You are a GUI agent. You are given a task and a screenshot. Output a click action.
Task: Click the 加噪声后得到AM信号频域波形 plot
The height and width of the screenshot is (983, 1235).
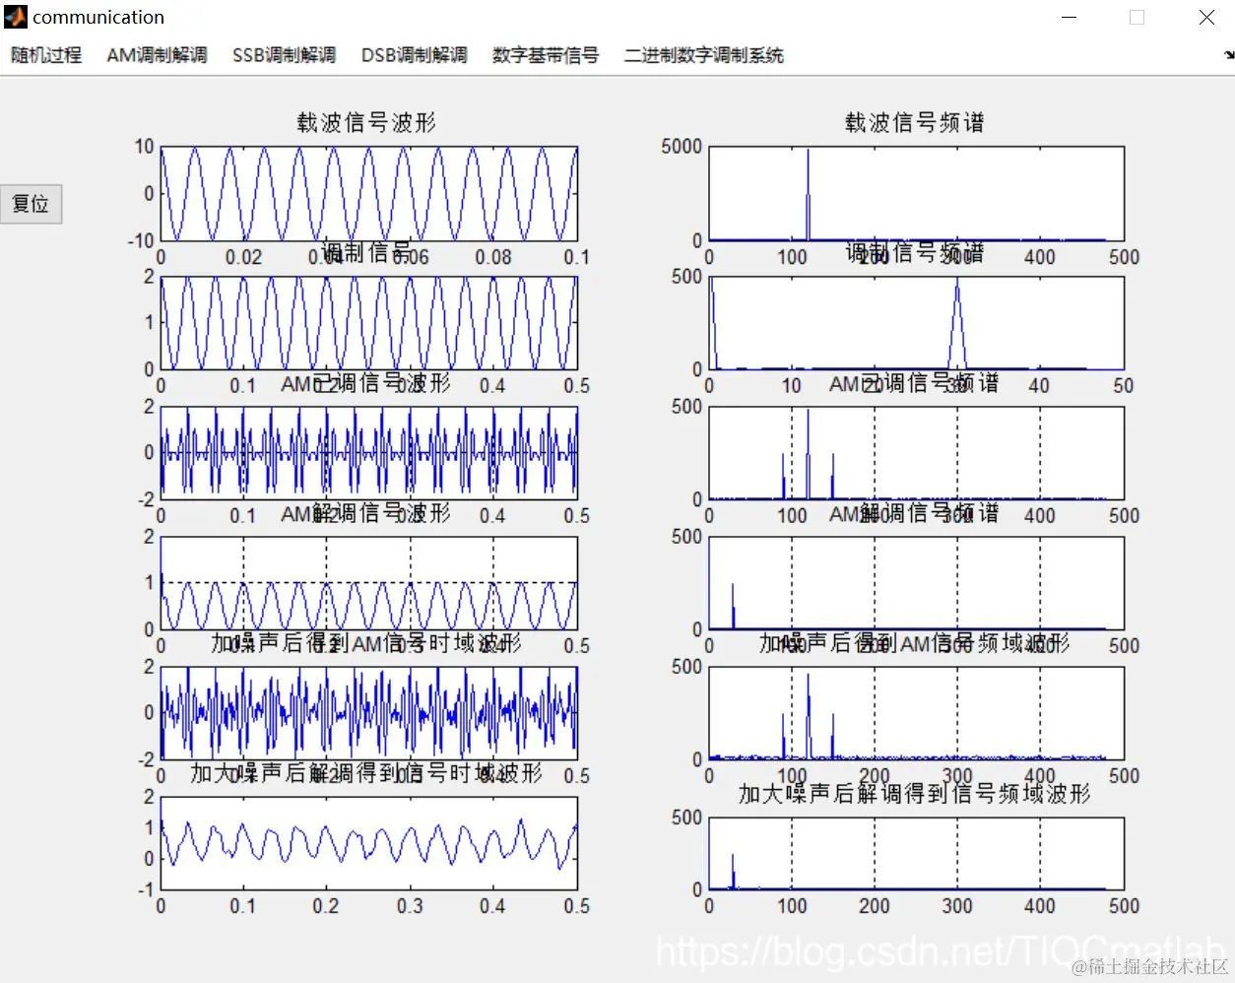[x=916, y=713]
